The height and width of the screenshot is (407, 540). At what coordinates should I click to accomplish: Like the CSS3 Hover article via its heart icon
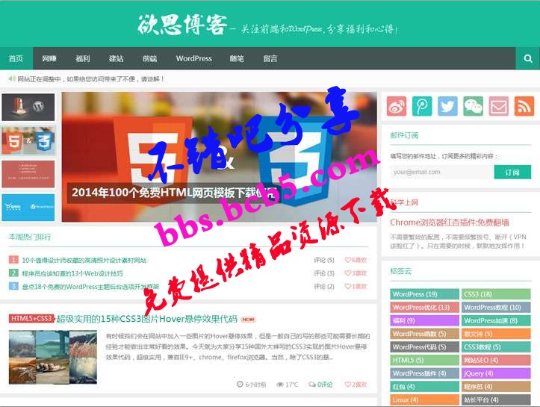[x=347, y=385]
